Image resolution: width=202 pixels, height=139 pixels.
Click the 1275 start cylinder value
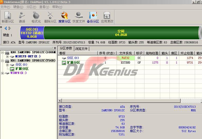(x=155, y=63)
